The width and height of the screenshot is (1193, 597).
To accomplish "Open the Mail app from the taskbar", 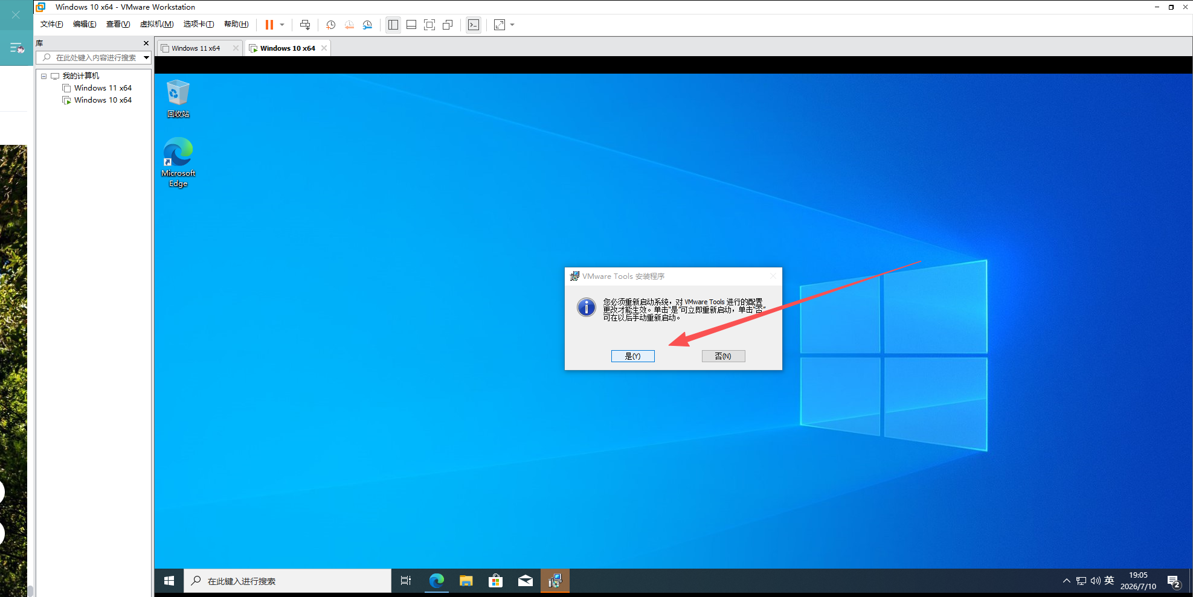I will tap(526, 581).
